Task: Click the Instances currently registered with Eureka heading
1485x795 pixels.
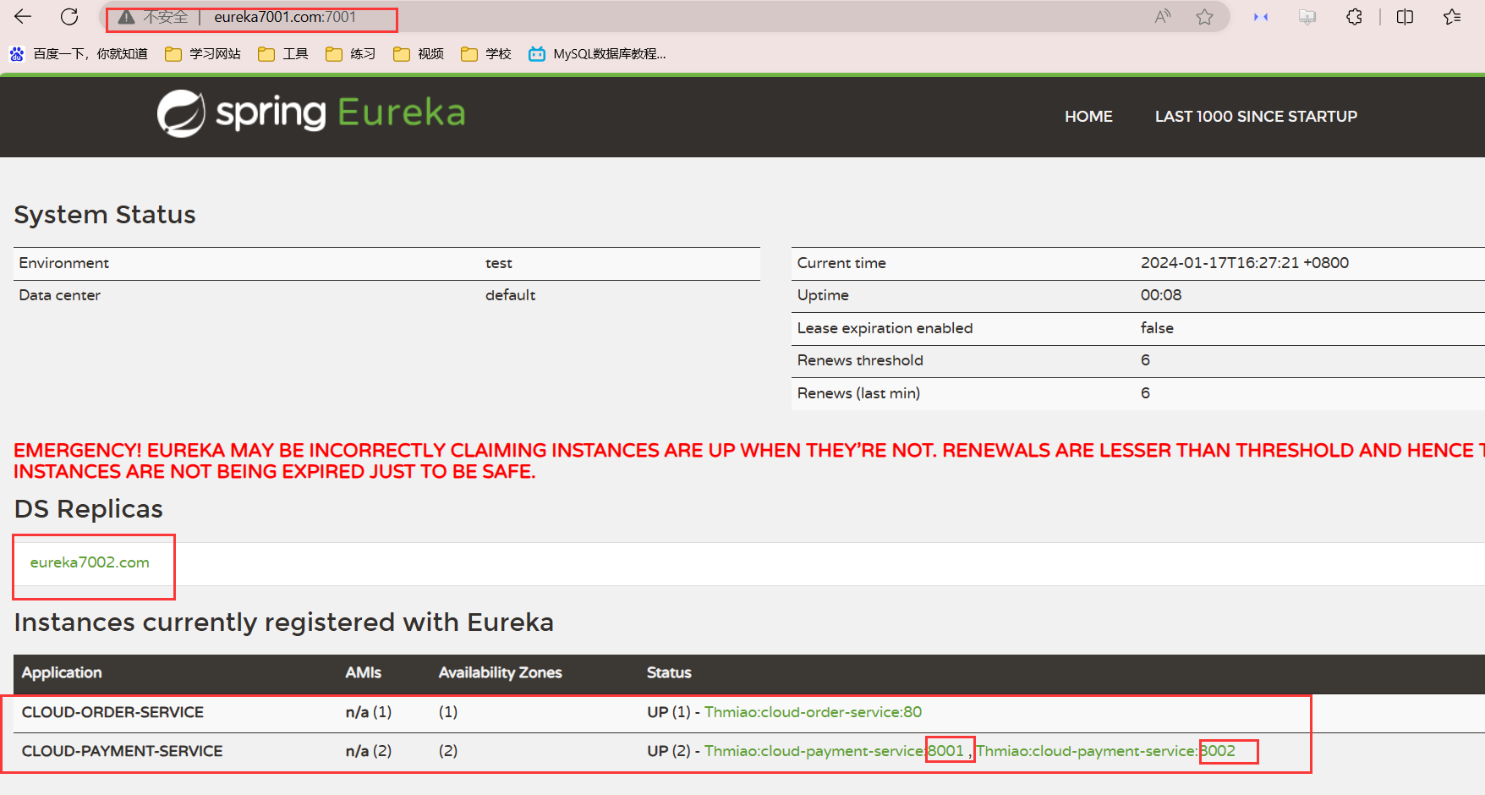Action: coord(284,622)
